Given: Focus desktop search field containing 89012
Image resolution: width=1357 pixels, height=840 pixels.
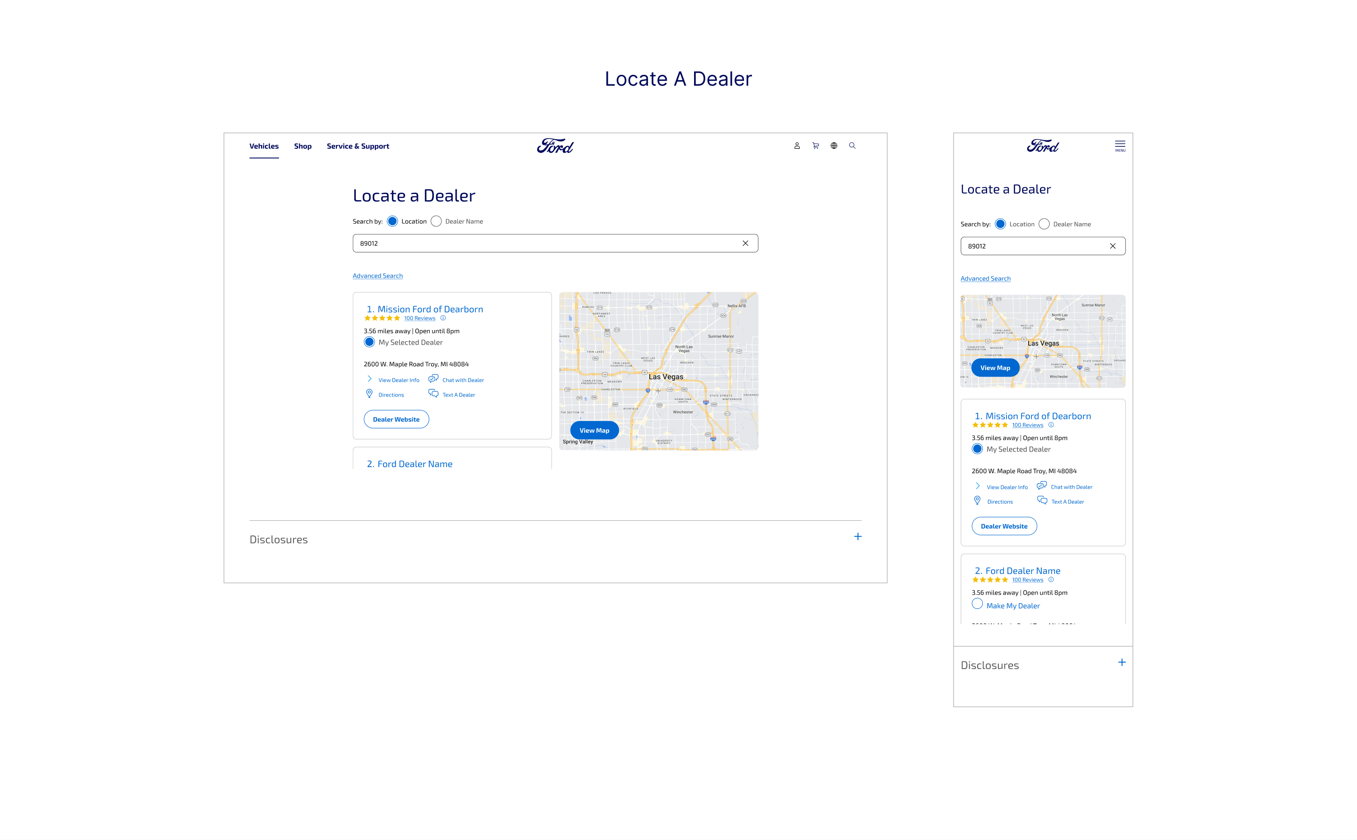Looking at the screenshot, I should click(555, 243).
